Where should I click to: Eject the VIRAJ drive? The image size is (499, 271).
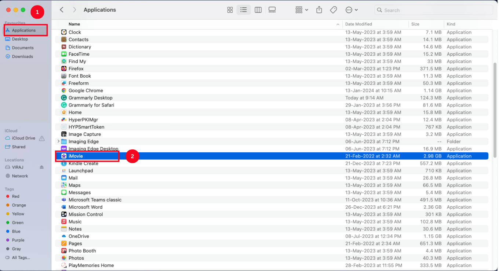tap(41, 167)
